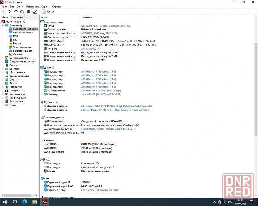Open File Explorer from the taskbar

(34, 202)
